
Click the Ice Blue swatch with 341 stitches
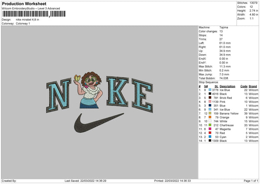tap(210, 109)
